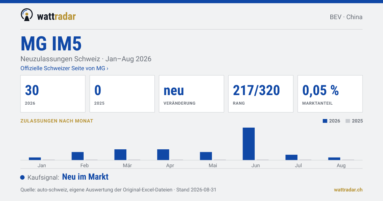
Task: Click the 'Zulassungen nach Monat' heading
Action: coord(57,121)
